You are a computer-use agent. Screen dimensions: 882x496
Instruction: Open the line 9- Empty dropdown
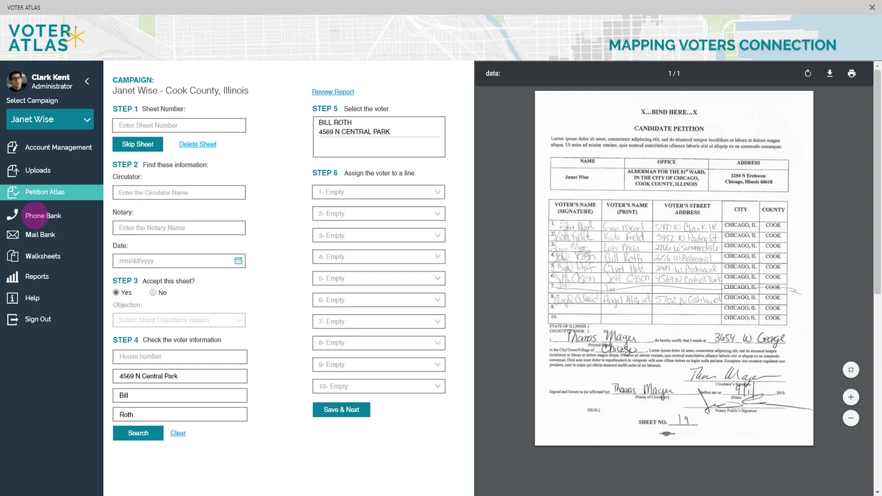pos(379,365)
